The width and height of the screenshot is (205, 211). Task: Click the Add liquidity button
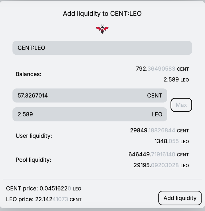point(180,198)
